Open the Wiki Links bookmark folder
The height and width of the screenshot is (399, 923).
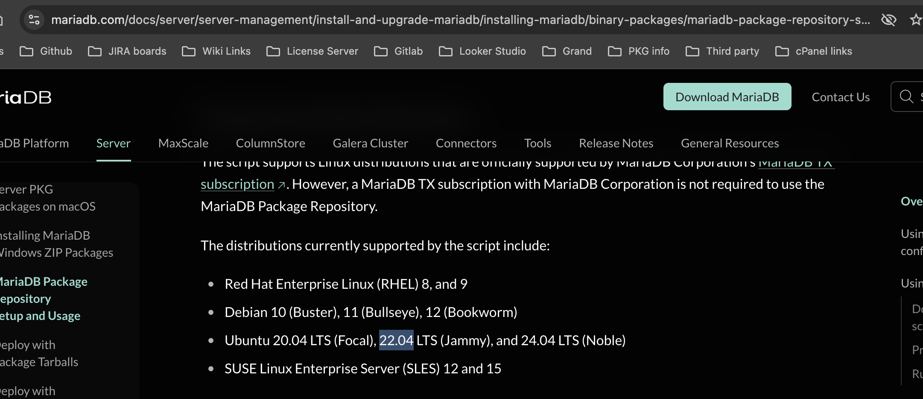click(216, 51)
